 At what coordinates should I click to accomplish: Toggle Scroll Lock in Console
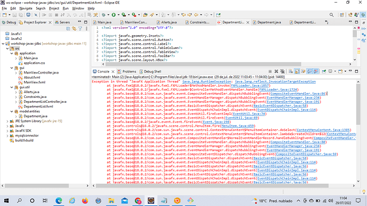[297, 71]
